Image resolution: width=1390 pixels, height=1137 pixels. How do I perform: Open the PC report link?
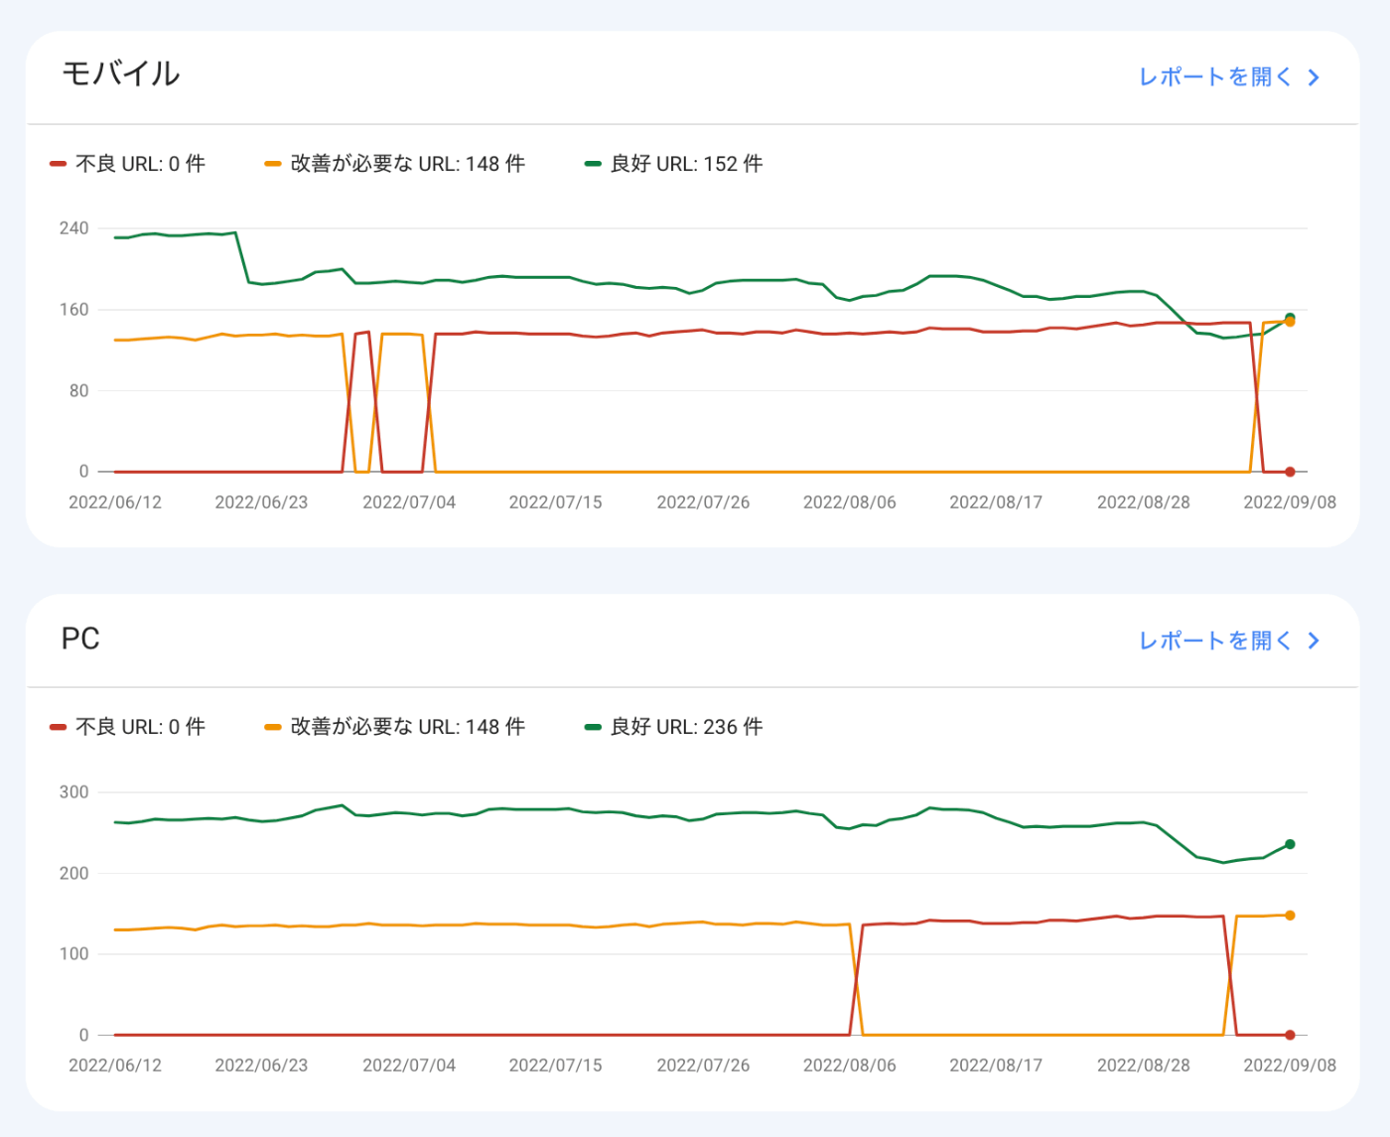coord(1215,640)
